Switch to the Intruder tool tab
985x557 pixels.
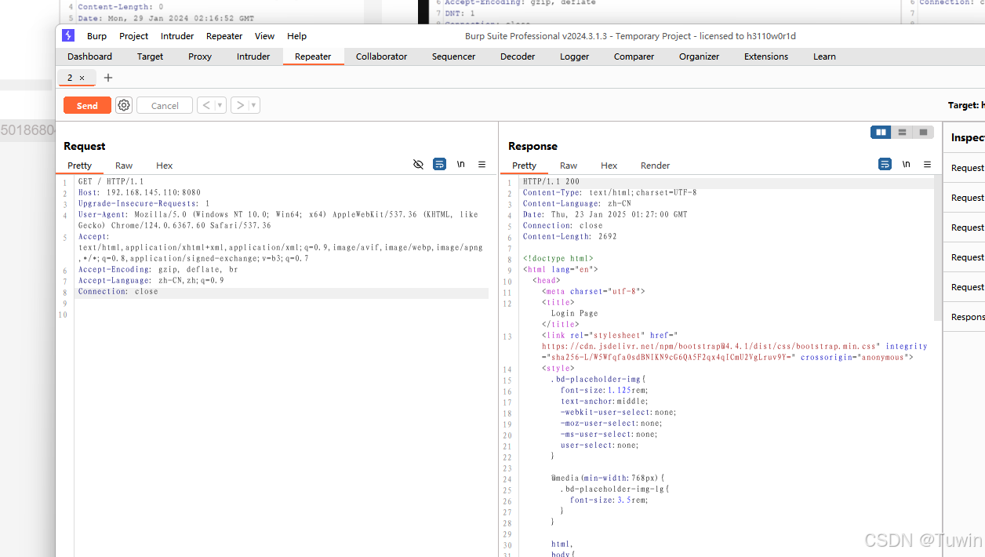click(x=253, y=56)
